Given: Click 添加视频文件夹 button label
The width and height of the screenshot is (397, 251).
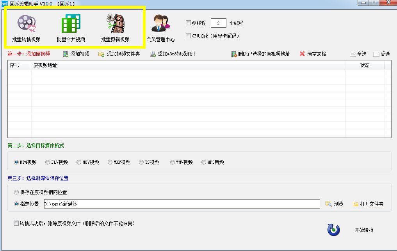Looking at the screenshot, I should tap(123, 54).
